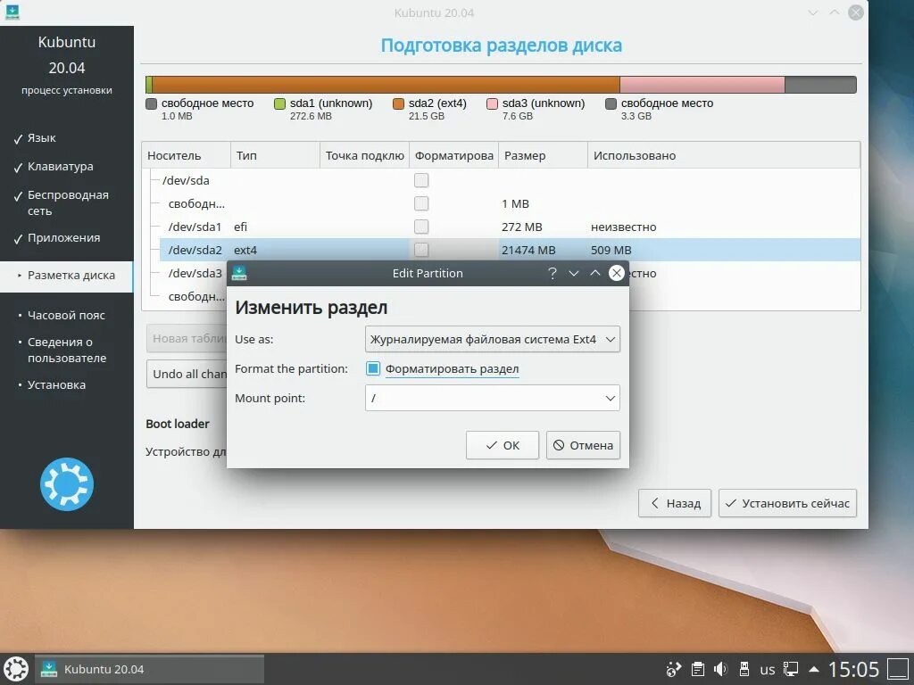
Task: Click the 'Форматирова' column header
Action: (454, 155)
